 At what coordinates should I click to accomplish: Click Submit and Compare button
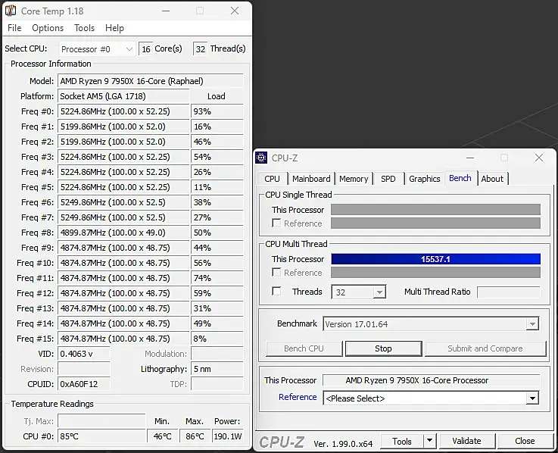tap(485, 348)
